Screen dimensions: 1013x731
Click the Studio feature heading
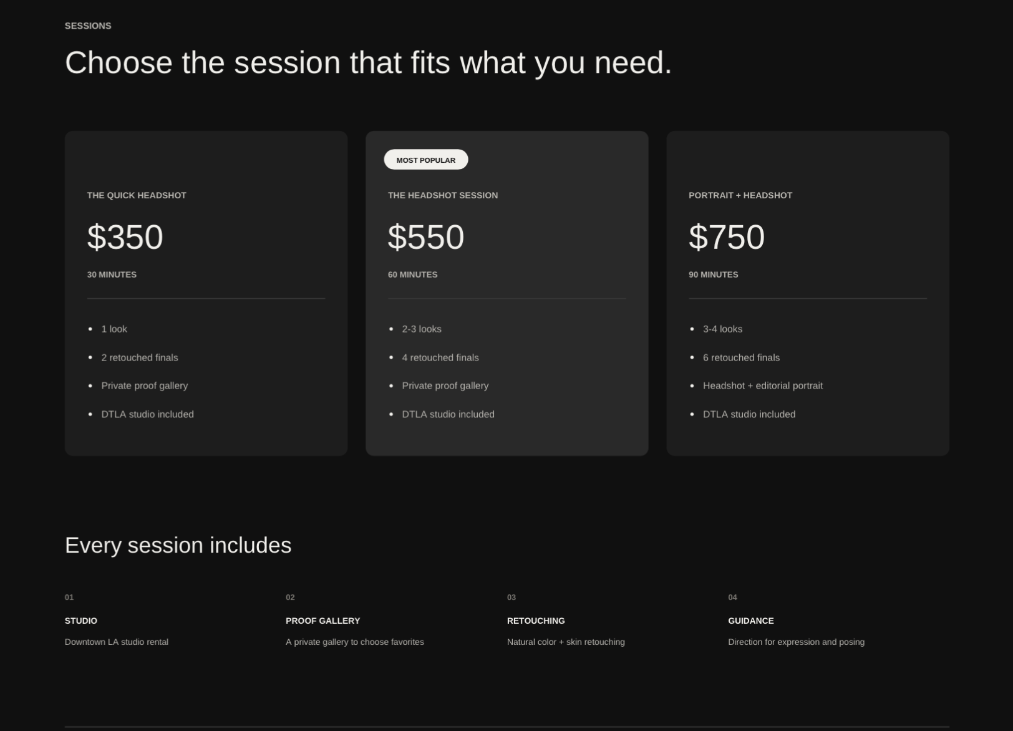[x=81, y=621]
